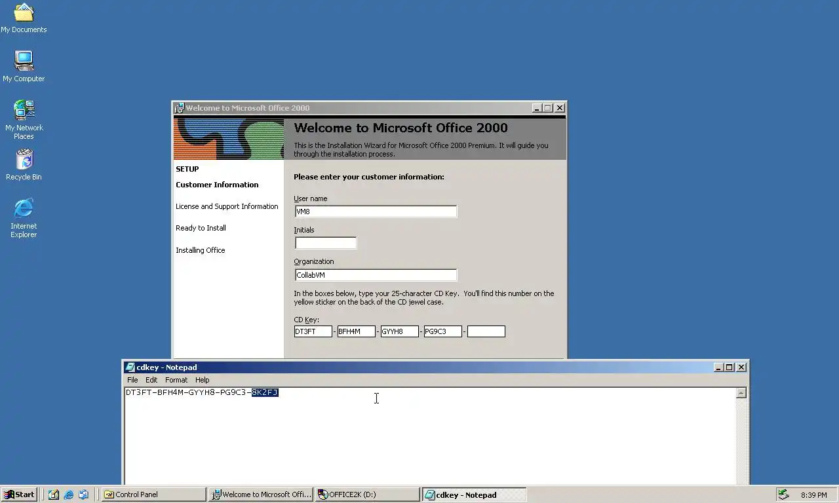Viewport: 839px width, 503px height.
Task: Click the Start button
Action: click(x=19, y=494)
